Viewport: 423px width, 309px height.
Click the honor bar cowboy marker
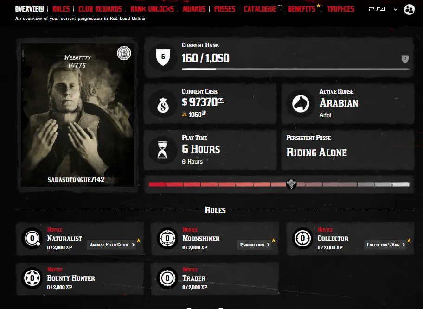291,184
